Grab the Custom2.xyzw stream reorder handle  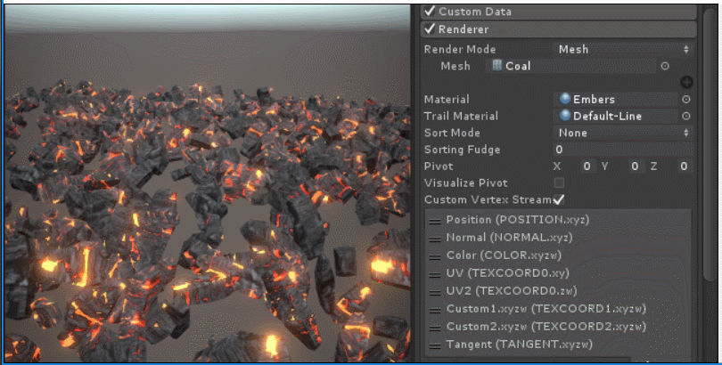click(x=435, y=328)
